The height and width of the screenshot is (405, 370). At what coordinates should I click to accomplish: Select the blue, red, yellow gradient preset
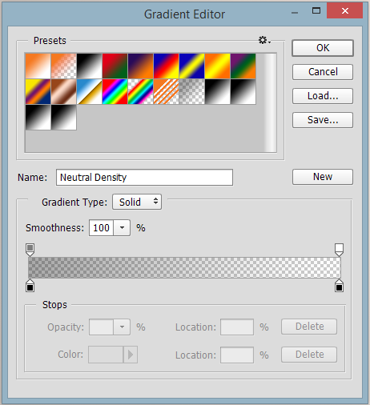pyautogui.click(x=166, y=66)
